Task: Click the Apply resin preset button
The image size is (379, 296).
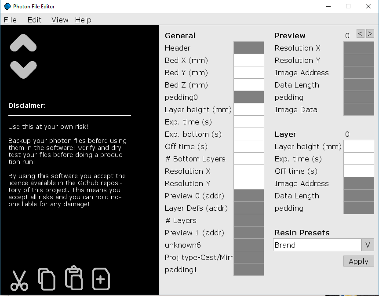Action: click(358, 261)
